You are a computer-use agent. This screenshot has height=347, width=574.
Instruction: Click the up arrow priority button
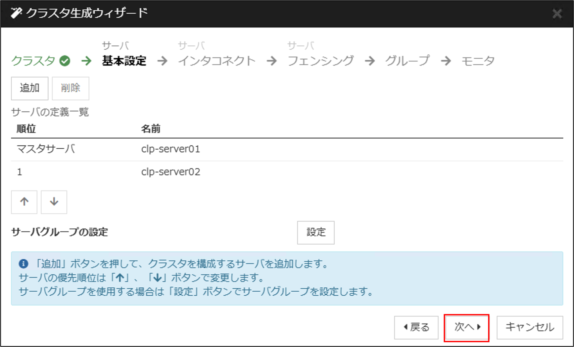[x=24, y=202]
